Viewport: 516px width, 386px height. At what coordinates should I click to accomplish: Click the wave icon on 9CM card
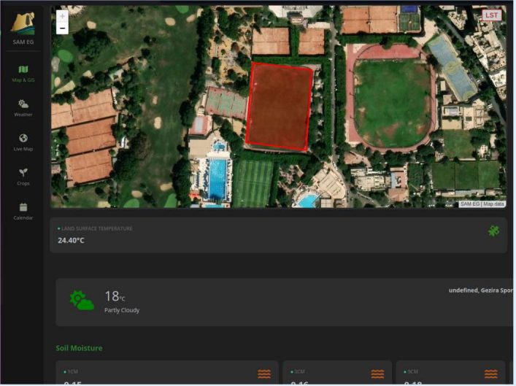tap(491, 374)
